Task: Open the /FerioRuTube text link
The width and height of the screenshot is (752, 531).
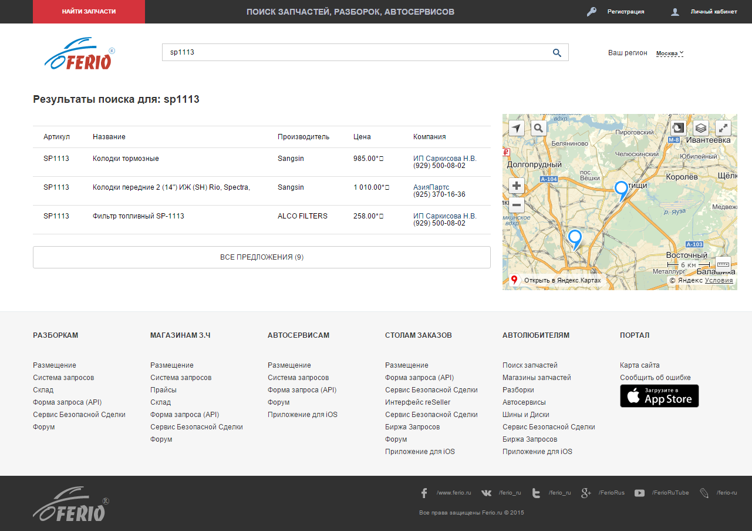Action: (x=670, y=493)
